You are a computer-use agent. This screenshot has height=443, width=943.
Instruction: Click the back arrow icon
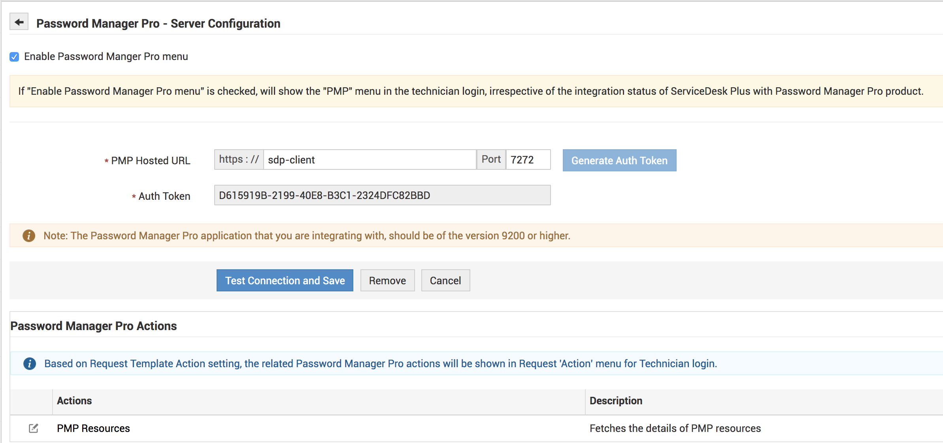tap(19, 22)
